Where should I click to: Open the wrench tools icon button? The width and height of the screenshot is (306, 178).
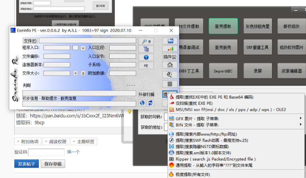(x=170, y=75)
